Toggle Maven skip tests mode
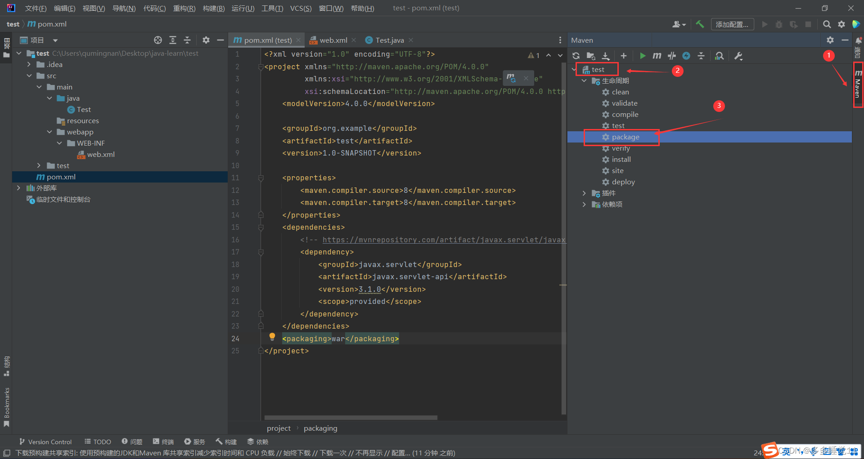The height and width of the screenshot is (459, 864). [x=686, y=56]
